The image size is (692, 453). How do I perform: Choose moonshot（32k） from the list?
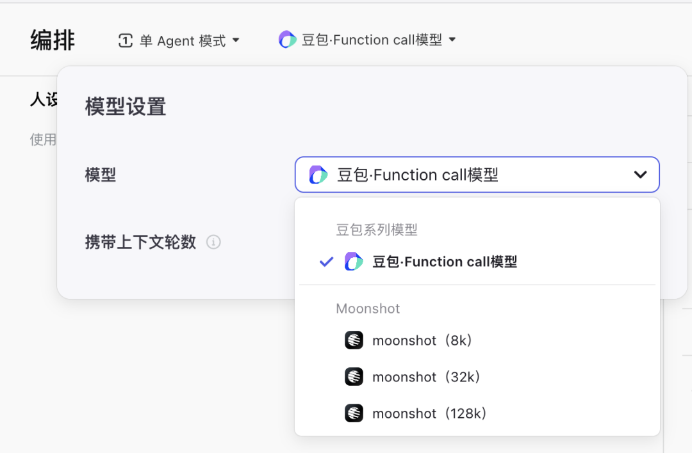pos(426,377)
